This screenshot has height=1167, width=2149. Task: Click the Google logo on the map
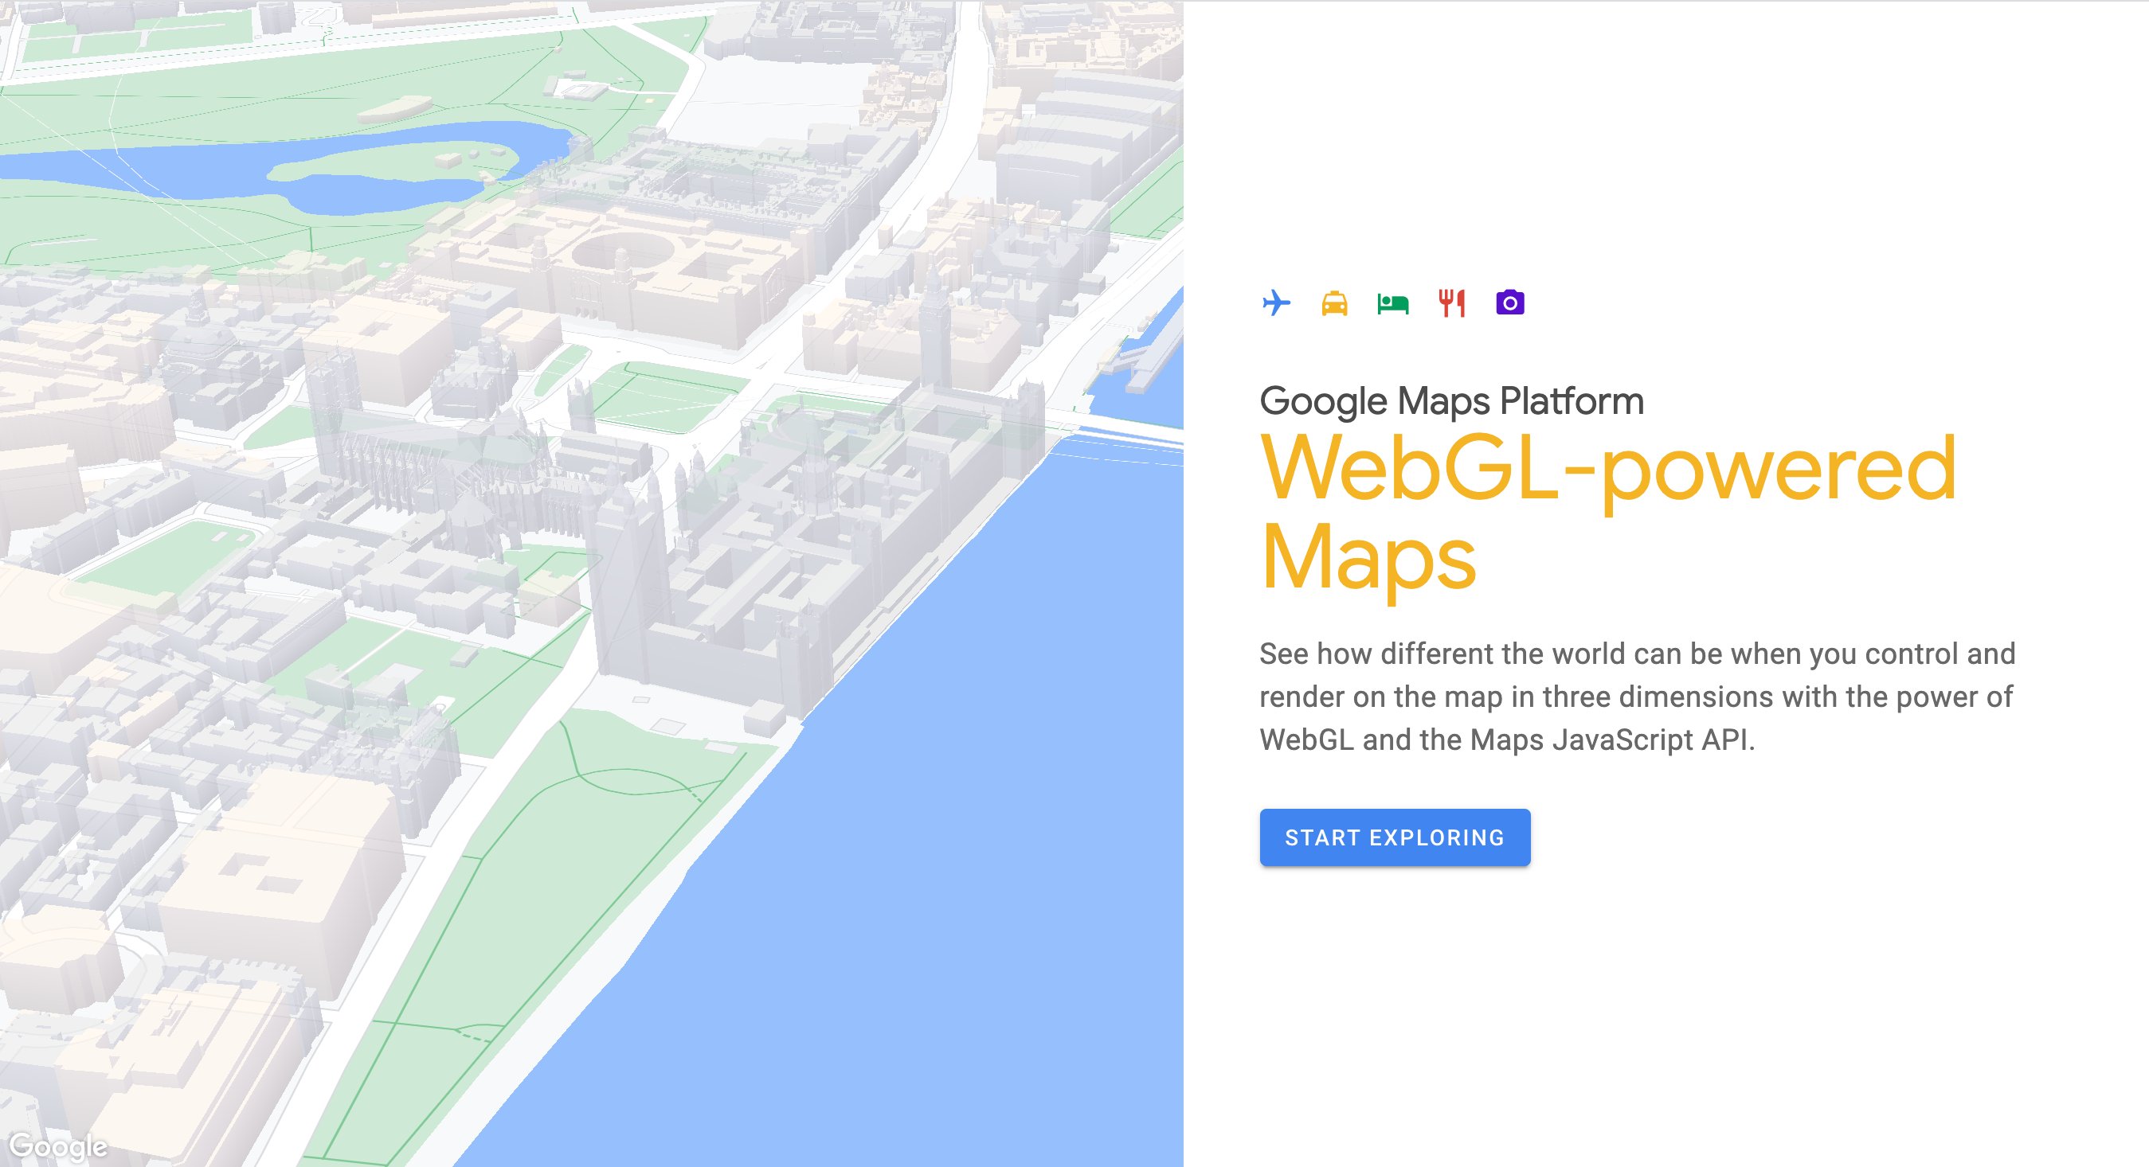pos(58,1147)
